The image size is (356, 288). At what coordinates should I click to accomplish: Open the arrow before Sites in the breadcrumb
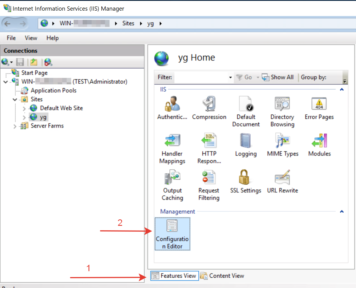(116, 24)
